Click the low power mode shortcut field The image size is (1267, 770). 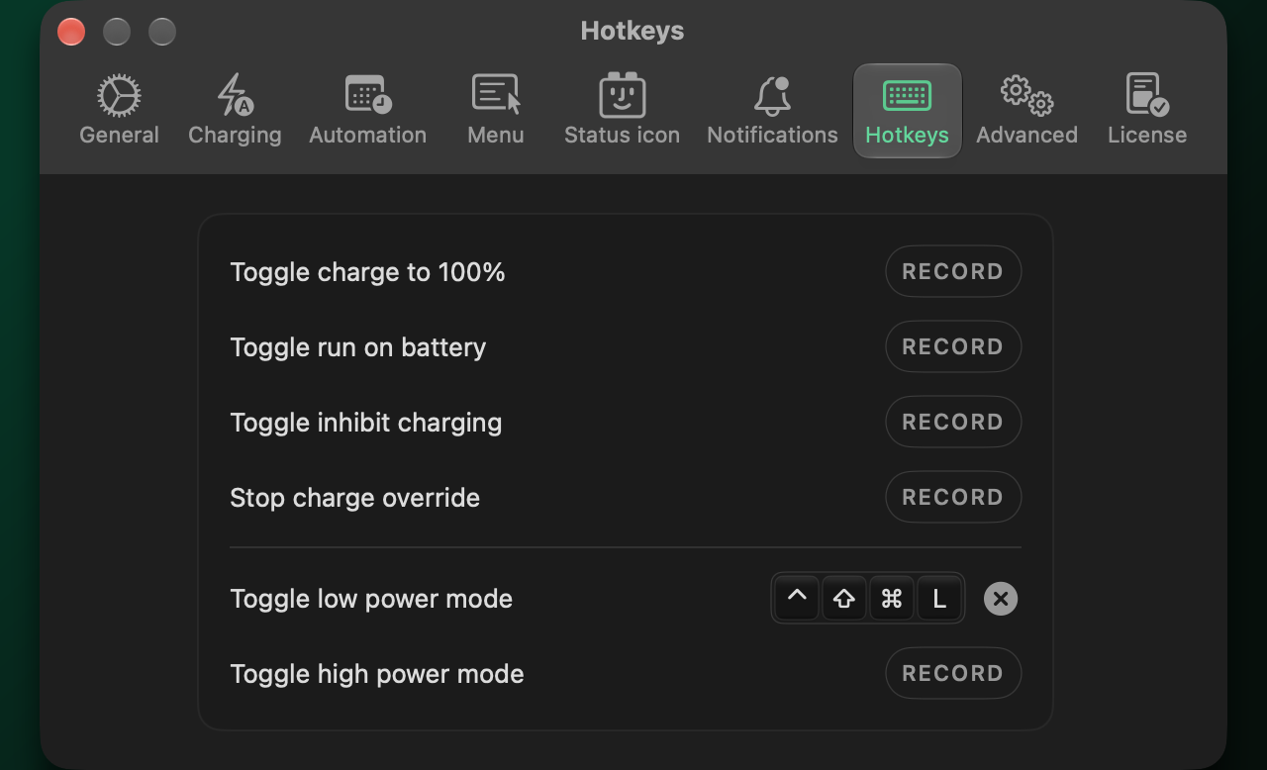(868, 598)
